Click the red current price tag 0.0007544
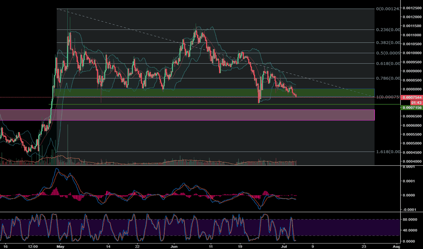Image resolution: width=423 pixels, height=249 pixels. click(x=411, y=97)
